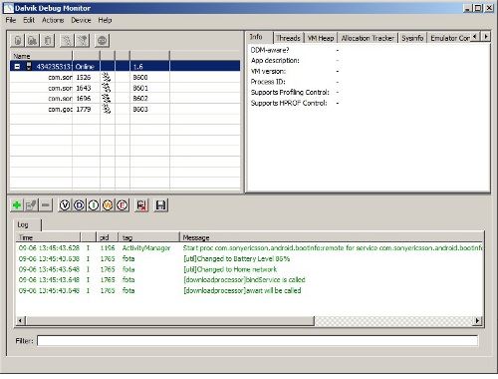This screenshot has width=498, height=379.
Task: Switch to the Emulator Control tab
Action: pyautogui.click(x=450, y=38)
